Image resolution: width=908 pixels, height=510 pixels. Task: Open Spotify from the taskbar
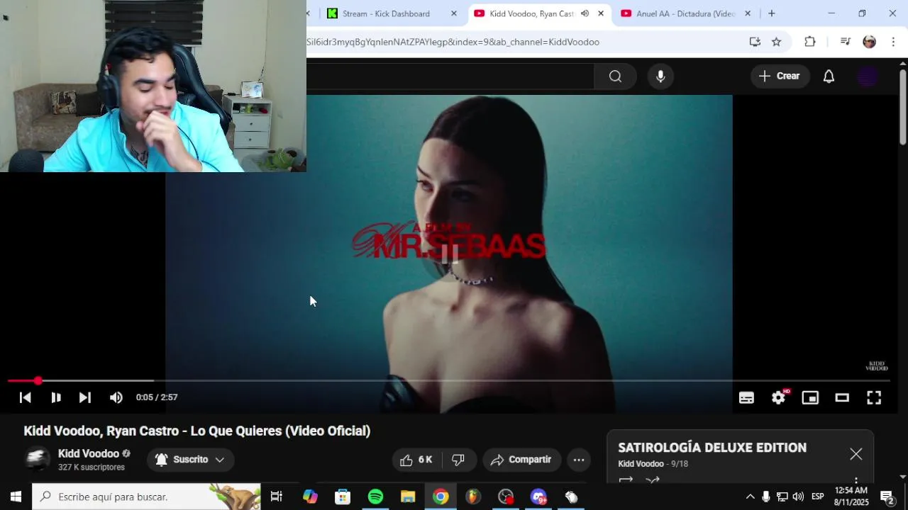click(x=375, y=497)
